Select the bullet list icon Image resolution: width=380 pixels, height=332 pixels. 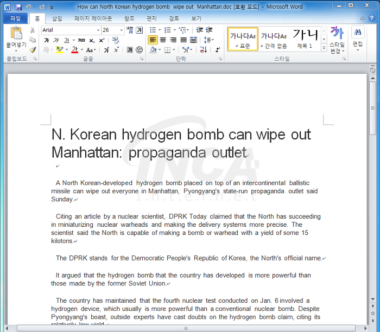tap(153, 30)
